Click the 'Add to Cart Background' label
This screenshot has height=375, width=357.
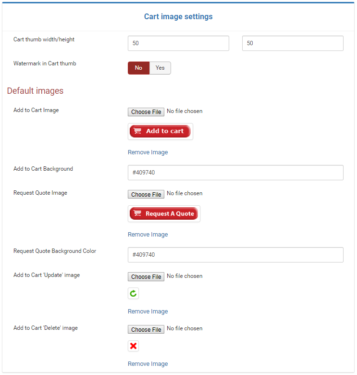[x=43, y=169]
